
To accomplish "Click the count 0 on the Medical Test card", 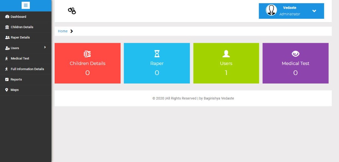I will [x=296, y=73].
